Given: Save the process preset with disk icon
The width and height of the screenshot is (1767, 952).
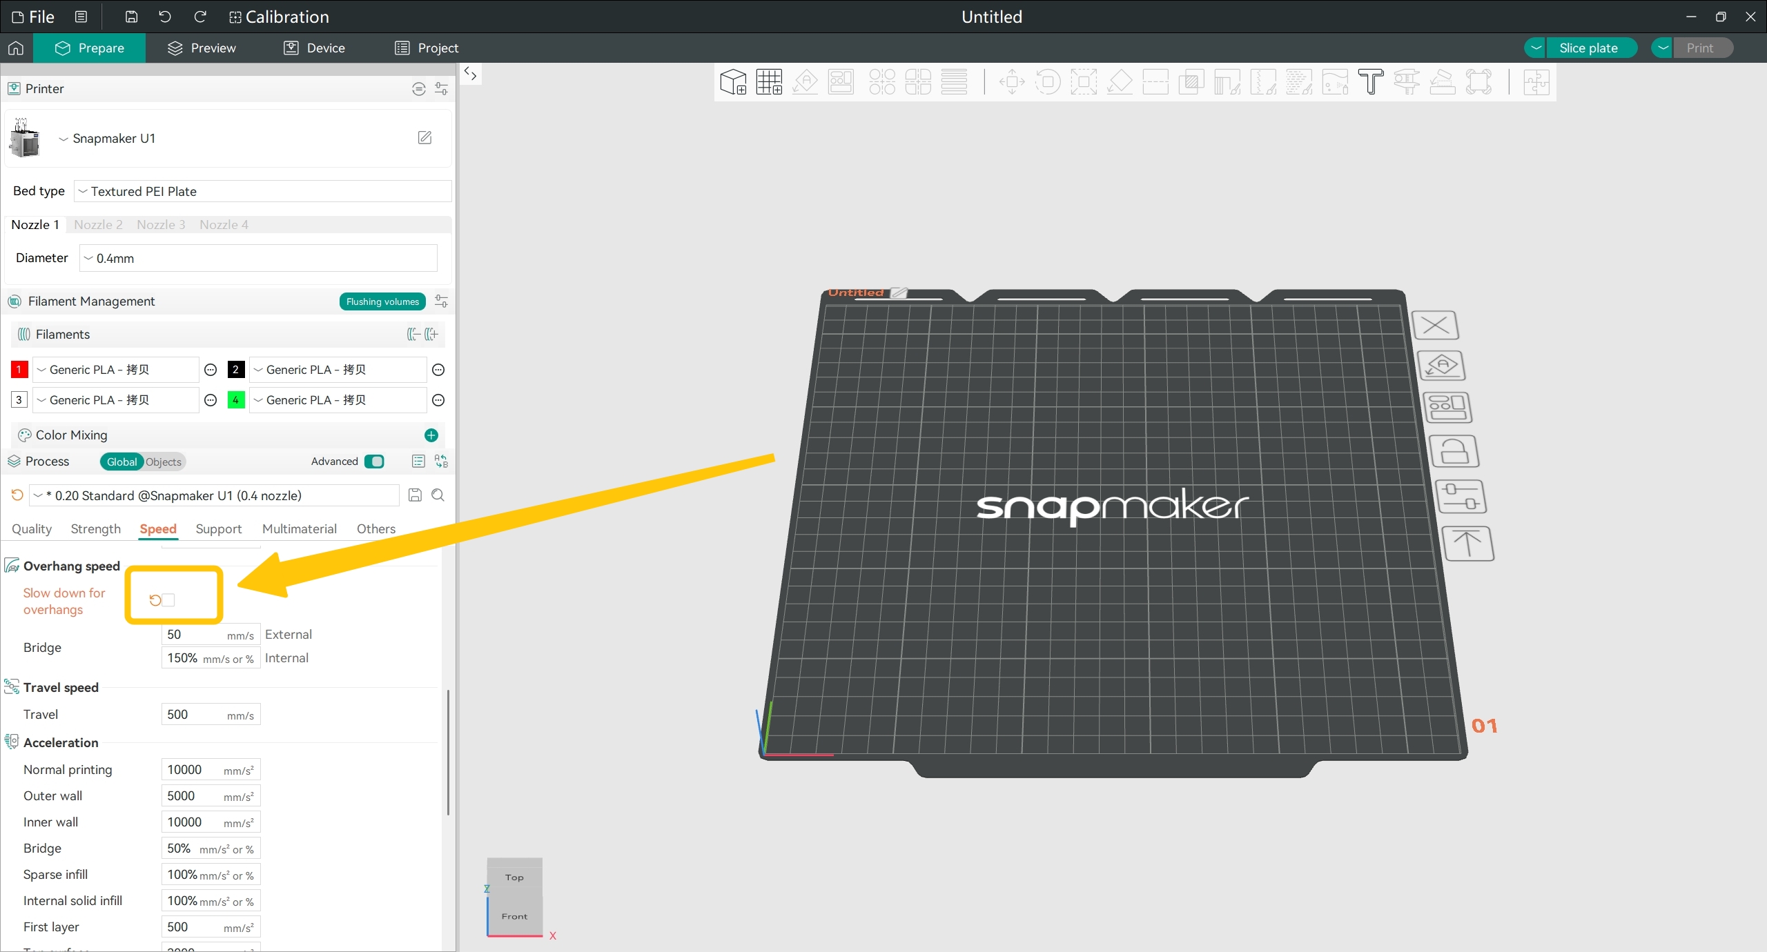Looking at the screenshot, I should [x=415, y=495].
